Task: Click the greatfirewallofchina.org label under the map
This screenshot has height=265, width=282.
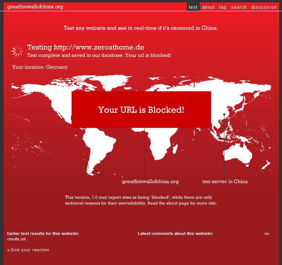Action: coord(150,181)
